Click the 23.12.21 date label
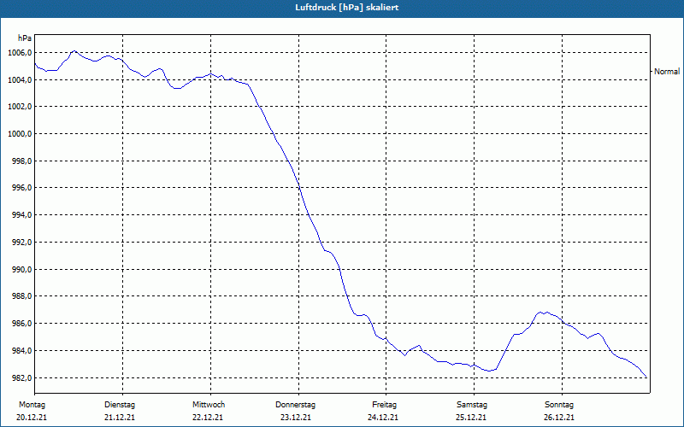The image size is (684, 427). (x=296, y=418)
